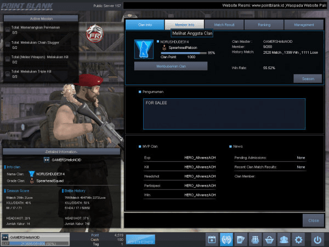329x247 pixels.
Task: Click the Membubarkan Clan button
Action: 171,66
